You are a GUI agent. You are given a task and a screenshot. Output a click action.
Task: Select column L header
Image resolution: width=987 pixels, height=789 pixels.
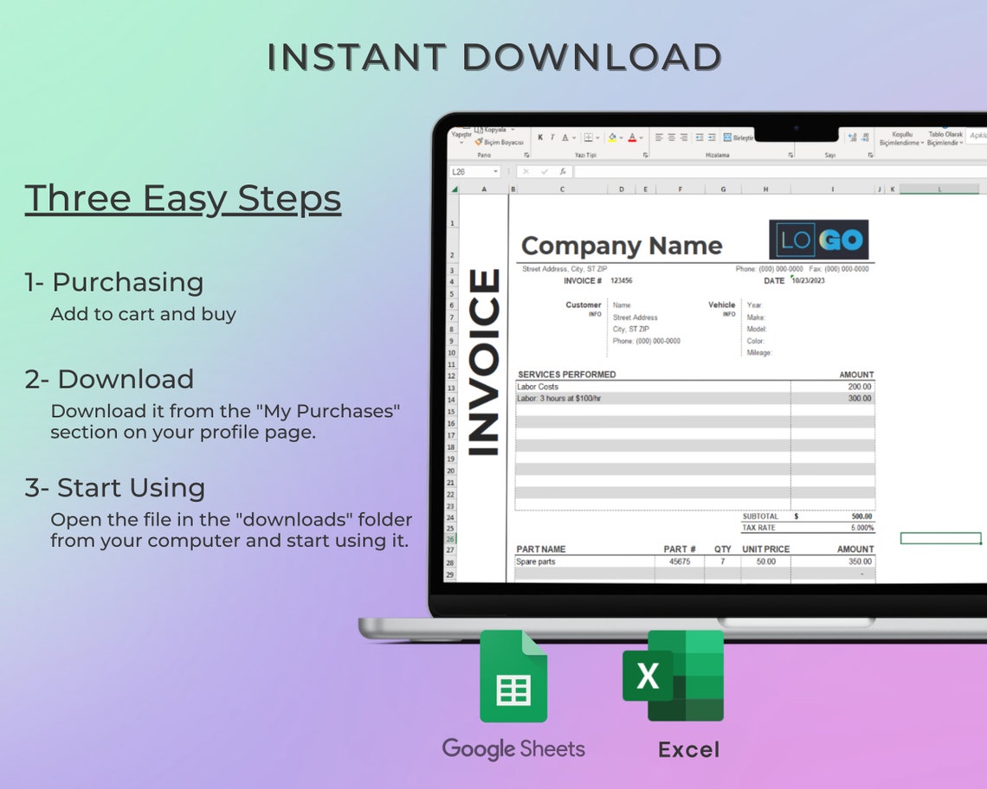(x=939, y=189)
